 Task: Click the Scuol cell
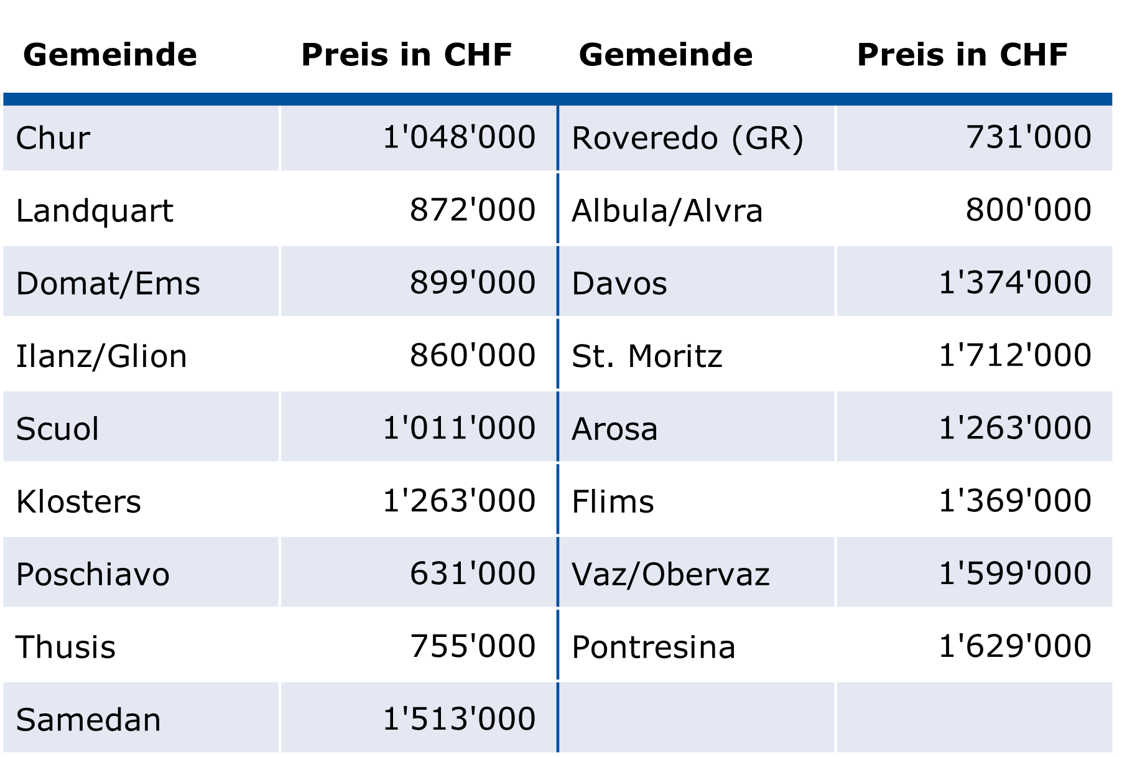tap(141, 429)
